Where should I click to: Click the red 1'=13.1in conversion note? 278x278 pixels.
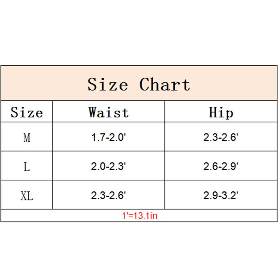point(140,216)
